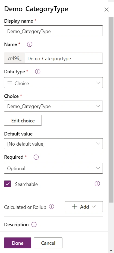This screenshot has height=253, width=114.
Task: Open the Default value dropdown
Action: click(x=53, y=144)
